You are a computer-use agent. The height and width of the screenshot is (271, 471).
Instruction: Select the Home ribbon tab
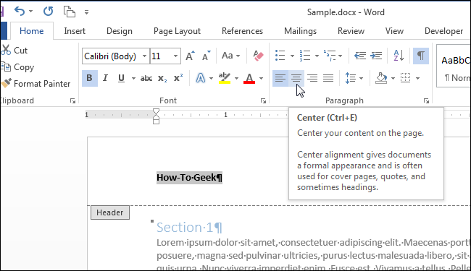(32, 31)
